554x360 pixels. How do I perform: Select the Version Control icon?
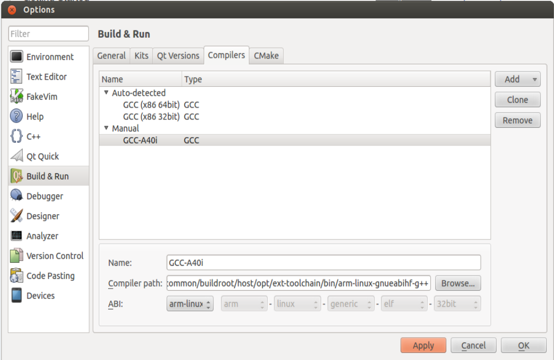click(16, 256)
